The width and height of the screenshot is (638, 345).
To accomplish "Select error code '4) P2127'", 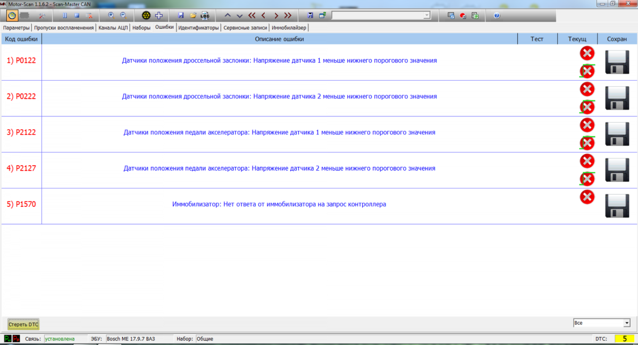I will tap(21, 168).
